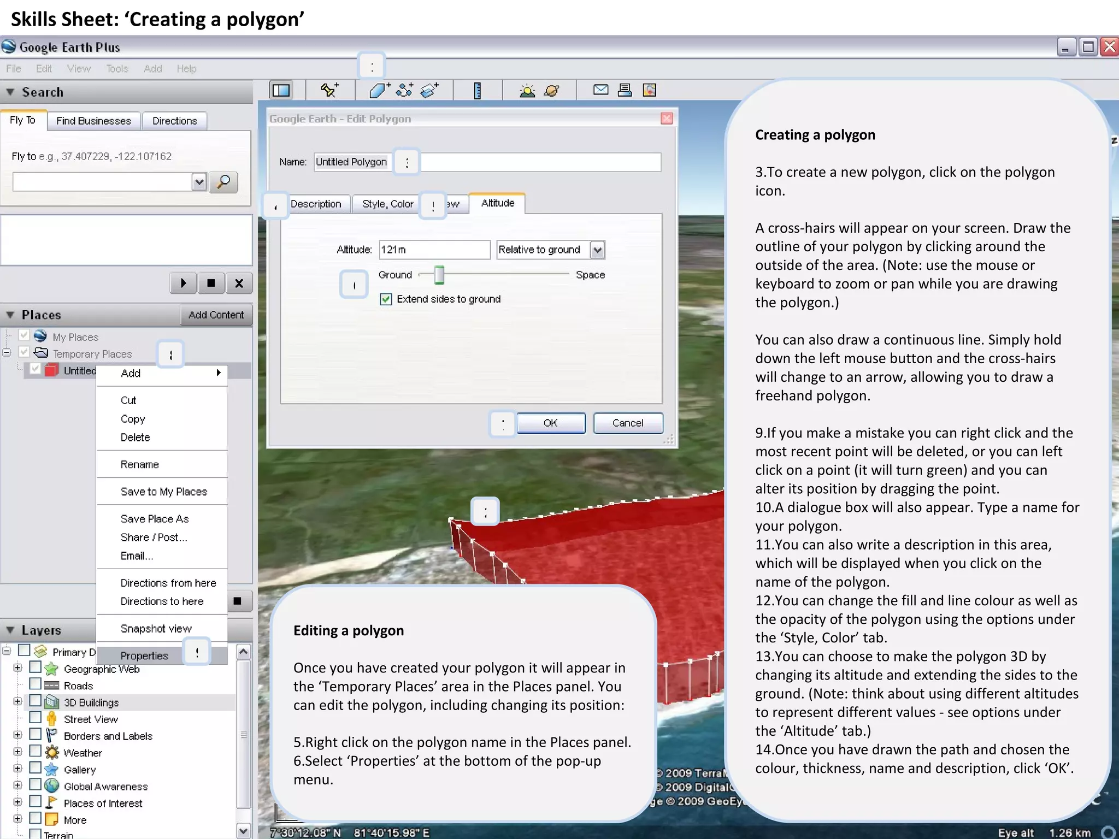
Task: Select the Add Polygon toolbar icon
Action: [379, 90]
